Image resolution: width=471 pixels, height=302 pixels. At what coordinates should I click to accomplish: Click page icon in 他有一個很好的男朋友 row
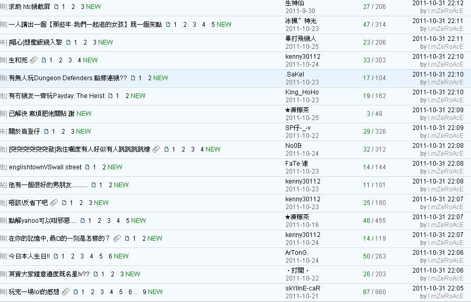point(94,185)
